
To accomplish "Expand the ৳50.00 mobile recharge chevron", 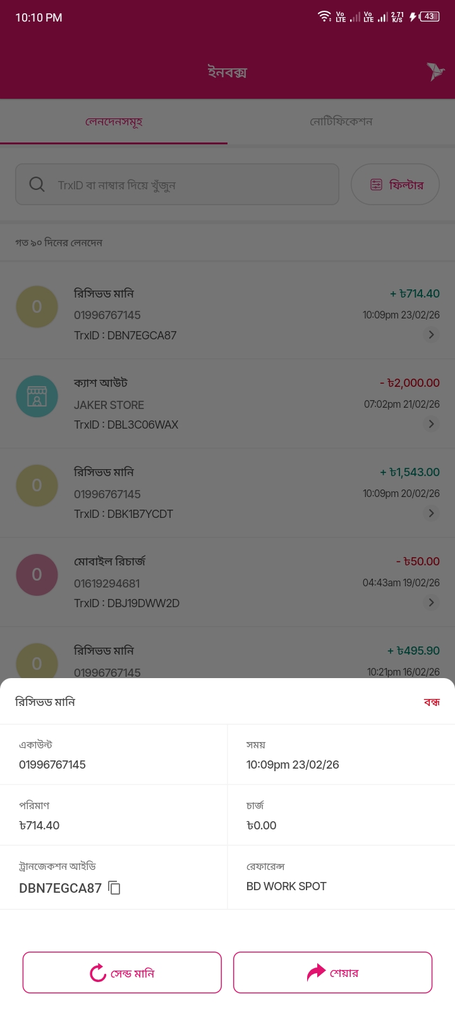I will click(x=431, y=603).
